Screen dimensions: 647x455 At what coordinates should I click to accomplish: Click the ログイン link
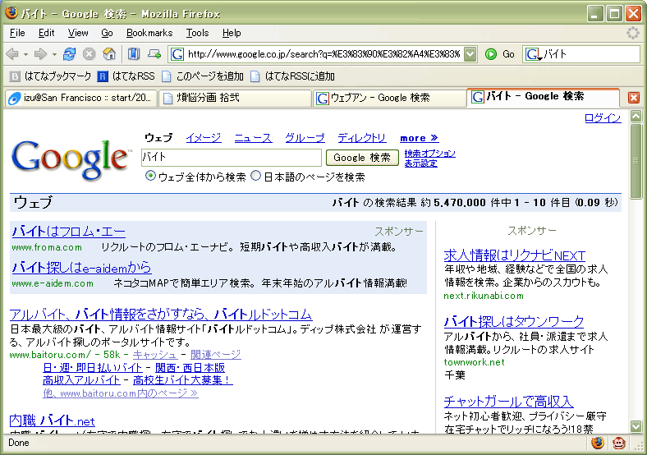point(603,118)
